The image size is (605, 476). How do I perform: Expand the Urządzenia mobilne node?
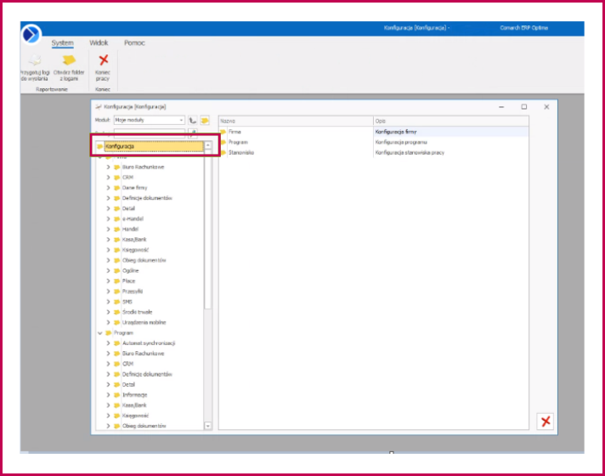coord(108,322)
